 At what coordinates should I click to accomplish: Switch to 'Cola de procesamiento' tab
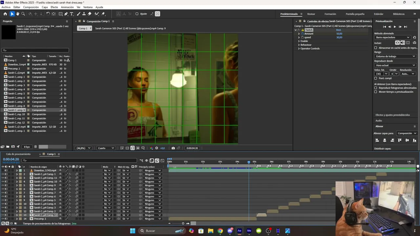click(18, 154)
